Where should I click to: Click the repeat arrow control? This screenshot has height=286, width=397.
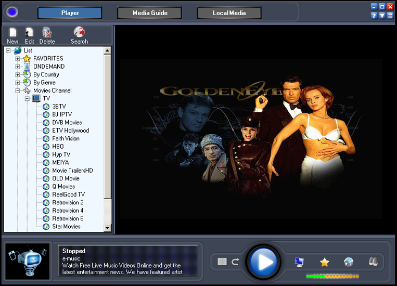coord(235,262)
